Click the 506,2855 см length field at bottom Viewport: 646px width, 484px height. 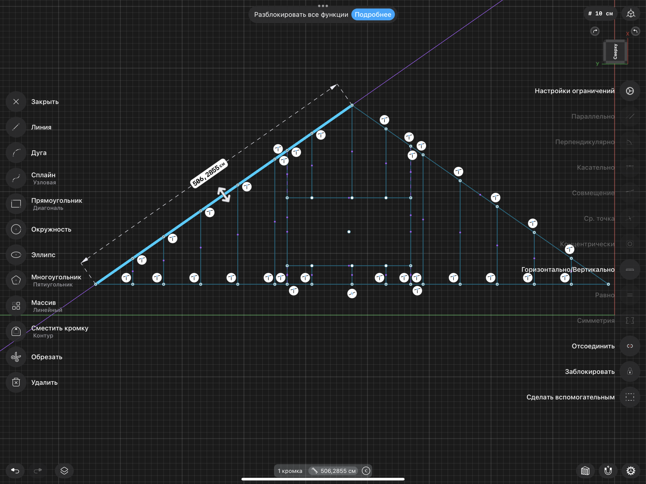[x=334, y=471]
